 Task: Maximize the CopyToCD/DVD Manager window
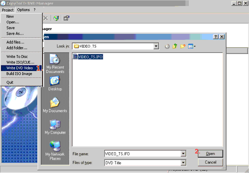tap(240, 3)
